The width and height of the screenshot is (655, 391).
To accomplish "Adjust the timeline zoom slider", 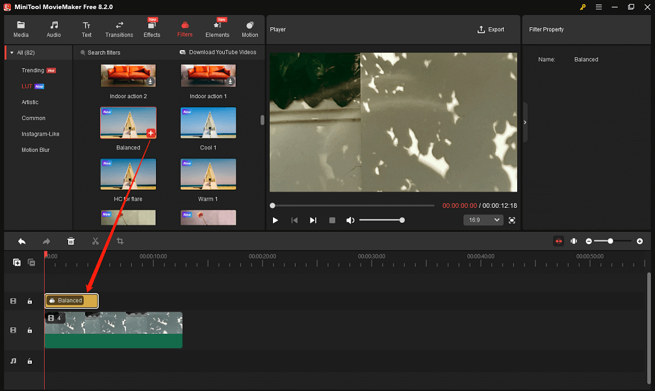I will [612, 241].
